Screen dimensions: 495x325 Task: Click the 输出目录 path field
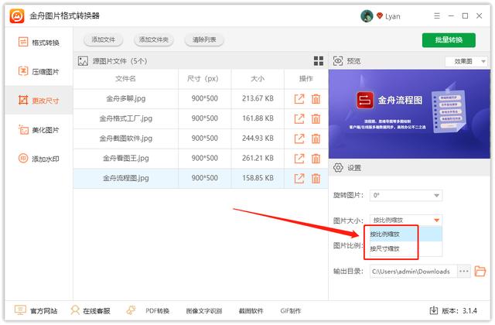(413, 272)
